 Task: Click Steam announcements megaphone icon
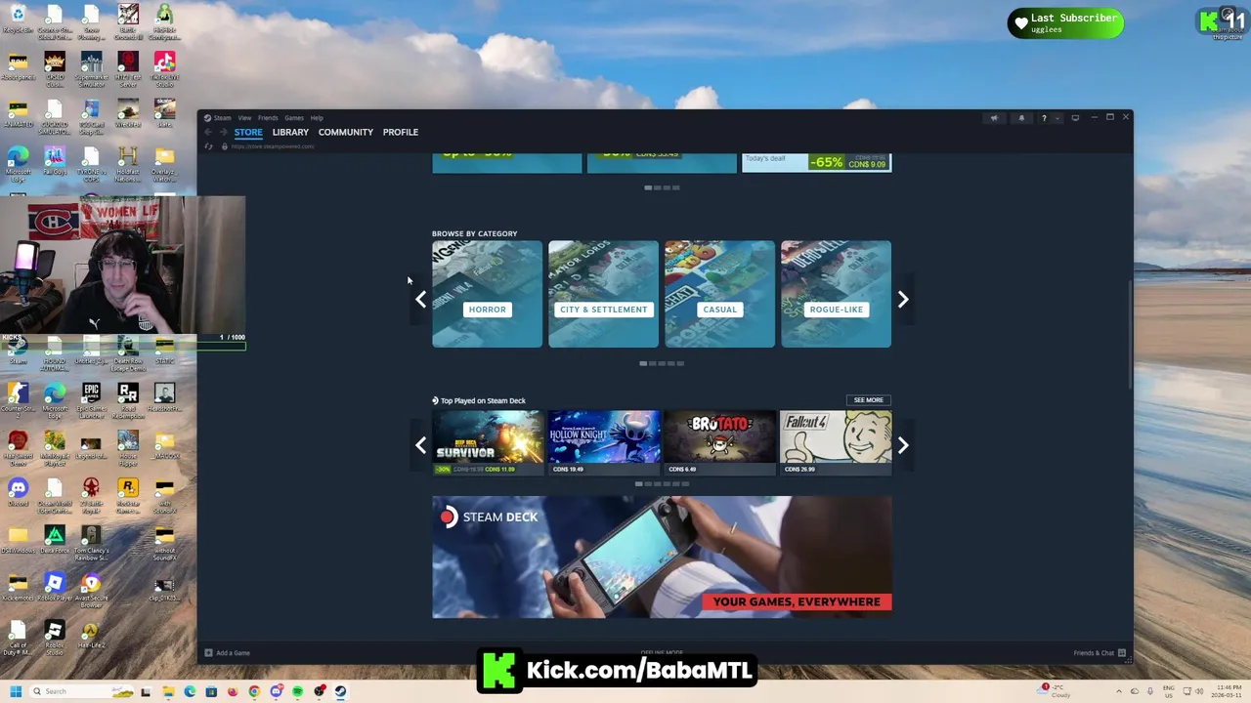pos(994,118)
